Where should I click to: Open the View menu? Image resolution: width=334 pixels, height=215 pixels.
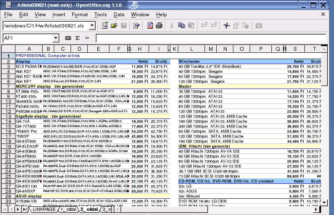40,15
